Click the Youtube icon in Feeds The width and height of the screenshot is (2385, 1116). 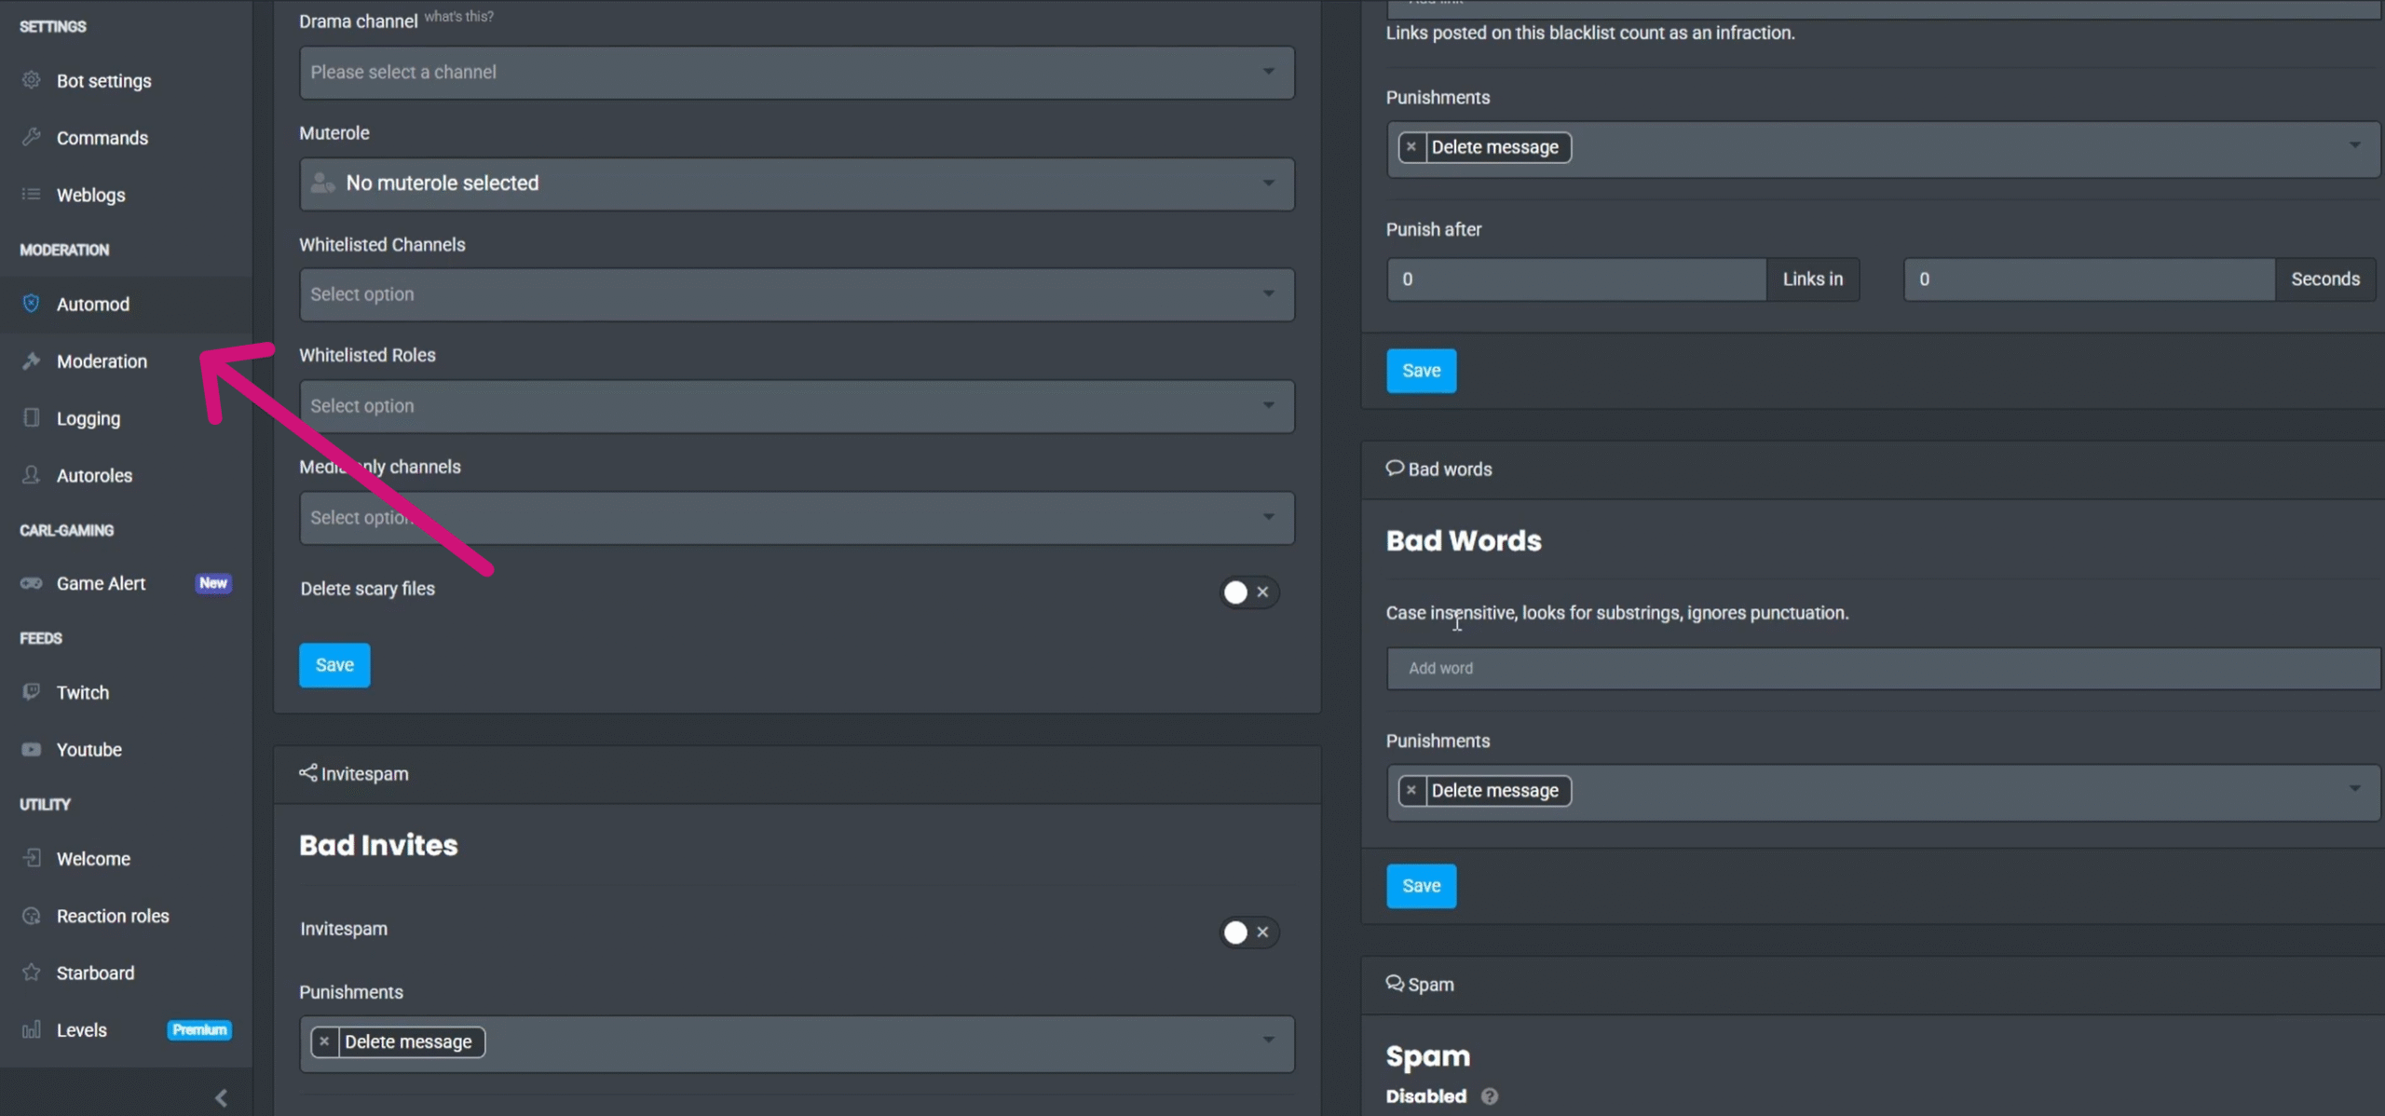31,749
